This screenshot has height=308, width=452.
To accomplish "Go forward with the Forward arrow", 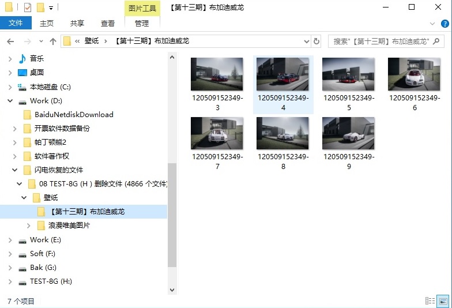I will pos(28,42).
